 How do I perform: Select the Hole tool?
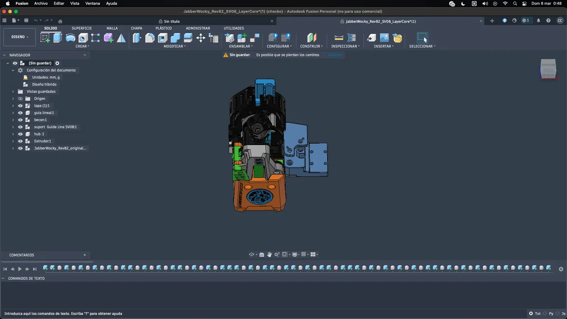[x=83, y=38]
